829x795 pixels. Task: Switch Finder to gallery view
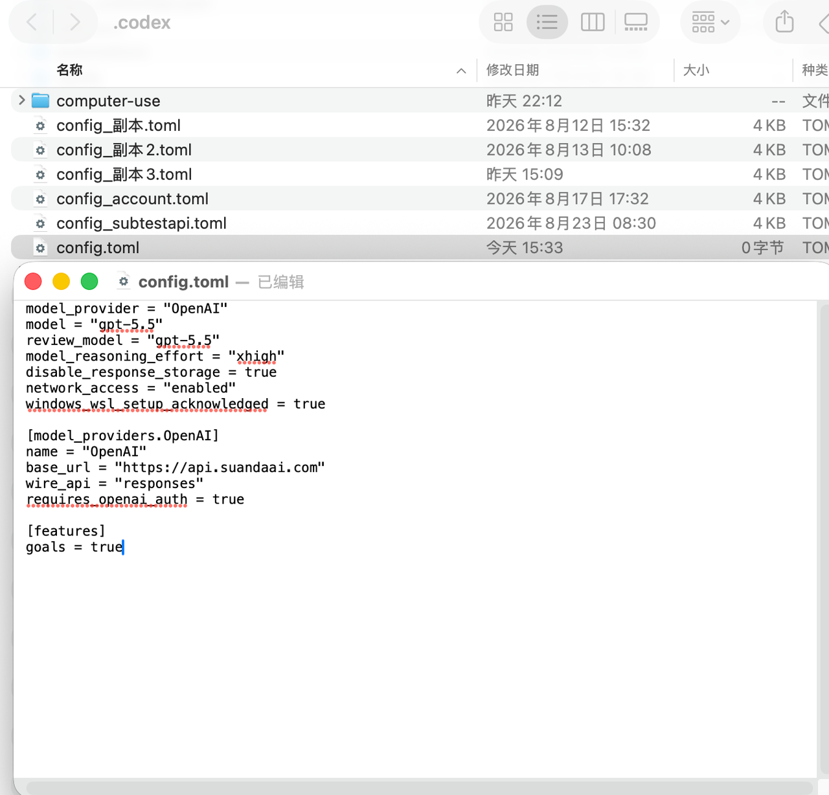[636, 22]
